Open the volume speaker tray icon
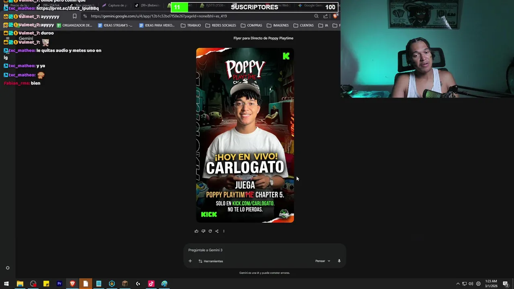514x289 pixels. (x=471, y=284)
